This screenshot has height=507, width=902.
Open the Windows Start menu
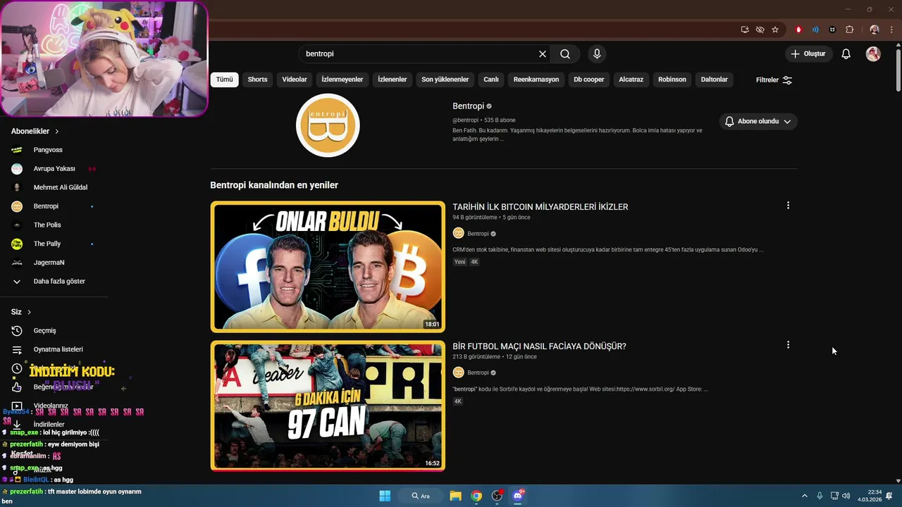[x=385, y=496]
